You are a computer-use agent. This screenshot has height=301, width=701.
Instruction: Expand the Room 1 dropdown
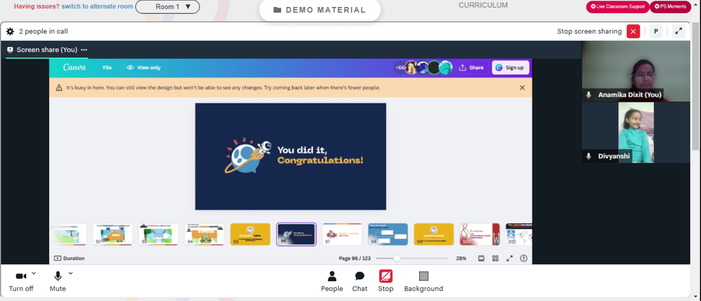[168, 7]
